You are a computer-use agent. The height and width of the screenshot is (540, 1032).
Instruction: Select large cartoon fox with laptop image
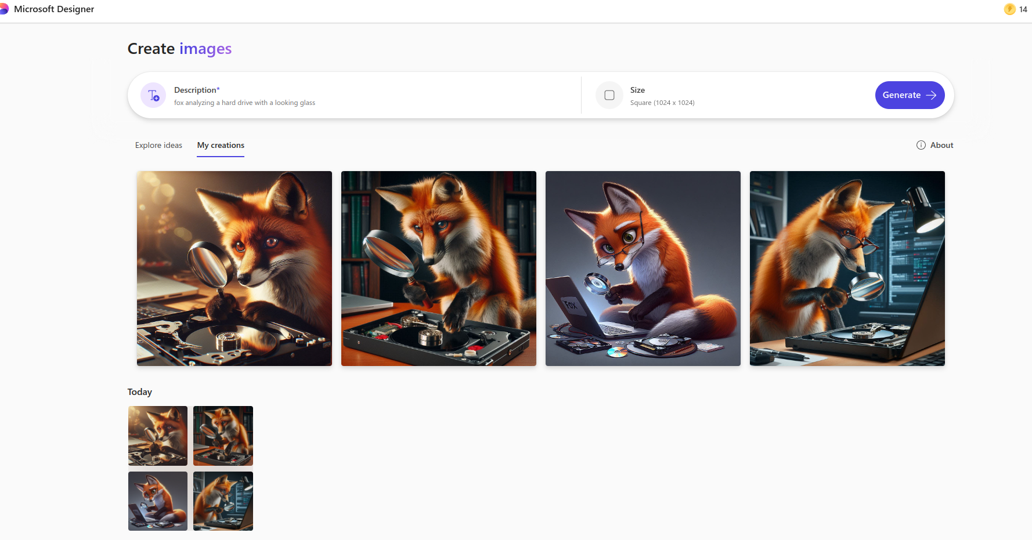(x=643, y=268)
